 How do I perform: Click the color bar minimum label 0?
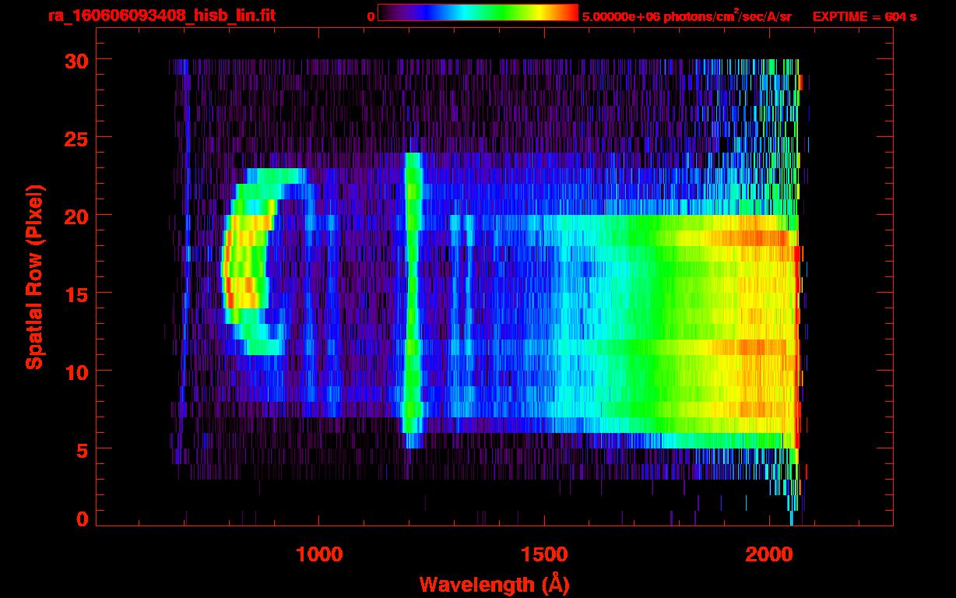[371, 16]
